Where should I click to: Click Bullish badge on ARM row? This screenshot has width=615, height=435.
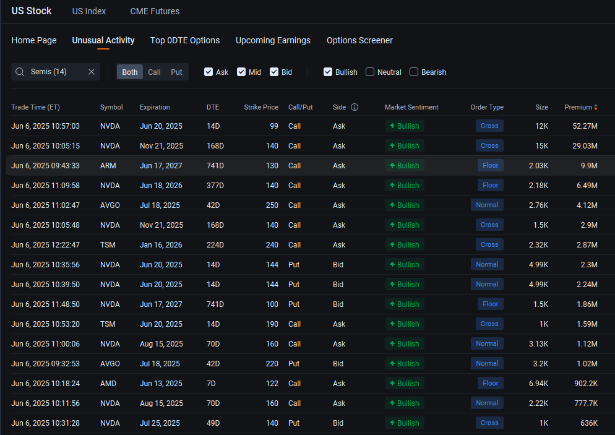point(405,166)
